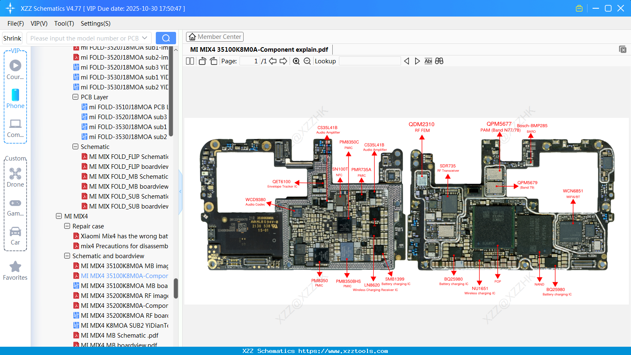Rotate the PDF page counterclockwise
This screenshot has width=631, height=355.
pyautogui.click(x=202, y=61)
